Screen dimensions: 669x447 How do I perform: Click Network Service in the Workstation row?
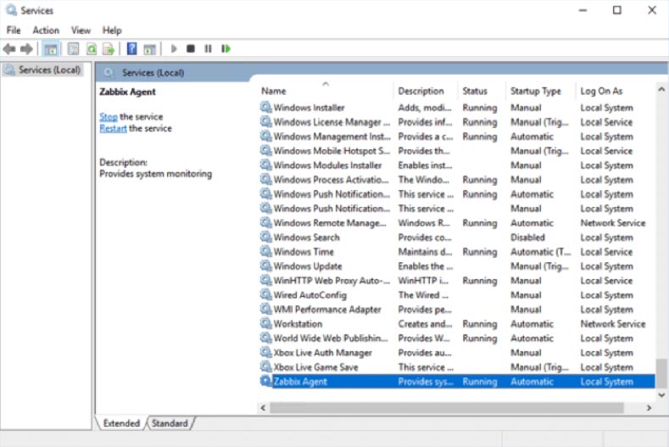tap(613, 324)
